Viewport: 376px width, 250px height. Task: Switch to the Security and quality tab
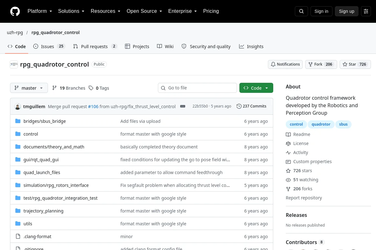(206, 47)
